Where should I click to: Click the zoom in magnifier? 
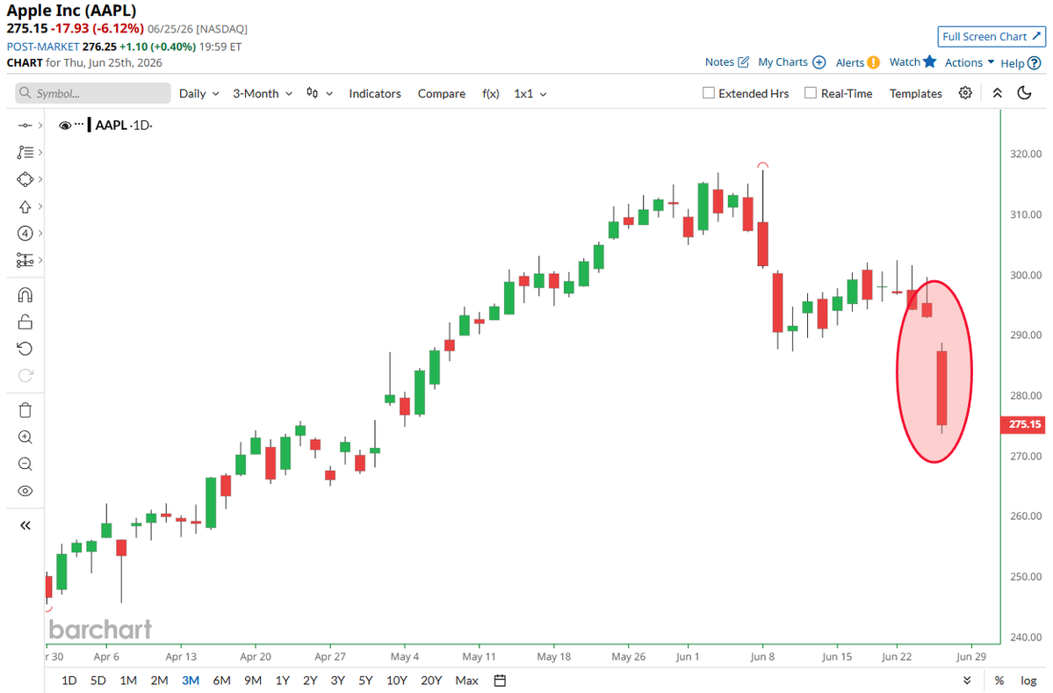25,437
